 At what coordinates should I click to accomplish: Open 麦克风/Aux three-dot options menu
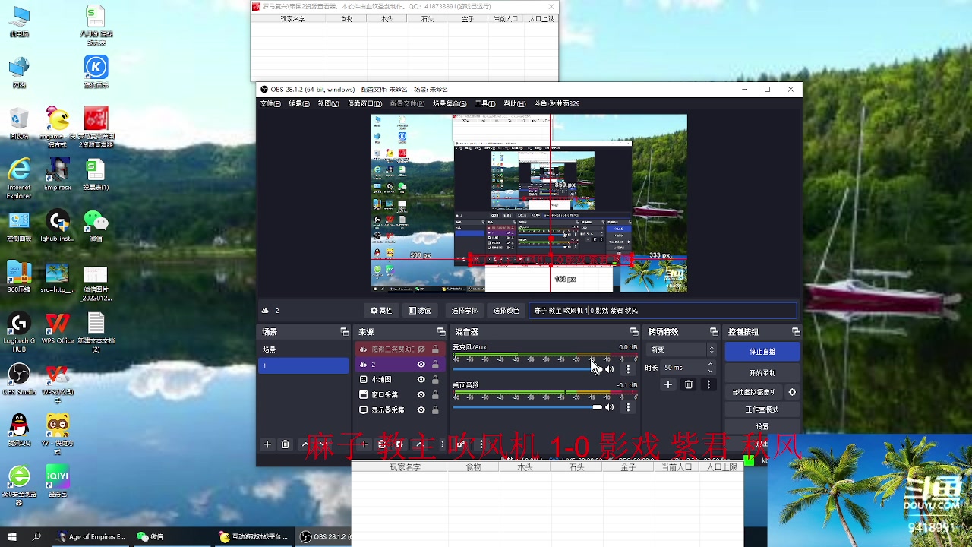(x=628, y=369)
